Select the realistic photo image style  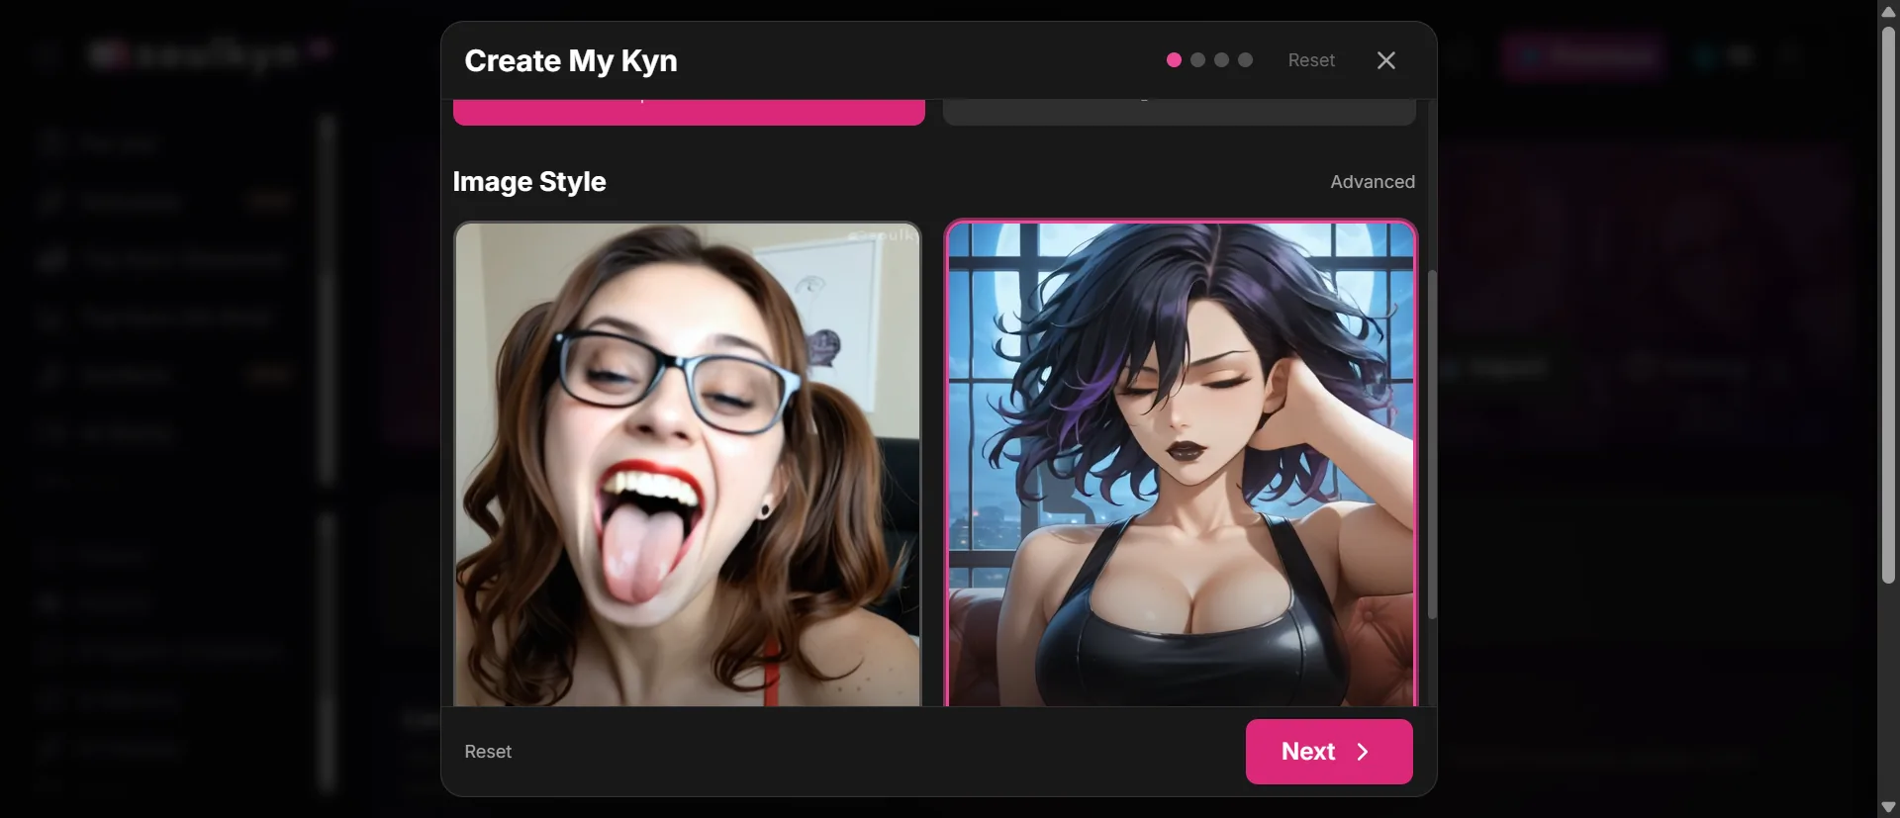pos(688,464)
